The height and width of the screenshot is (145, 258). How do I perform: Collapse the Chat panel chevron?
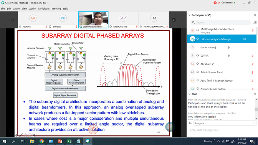click(189, 94)
